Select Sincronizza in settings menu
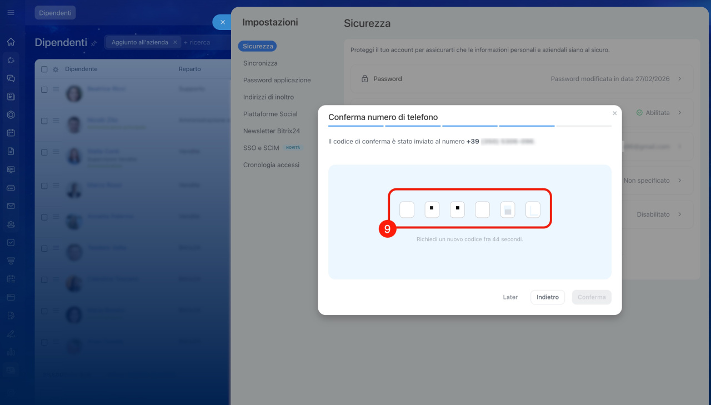Viewport: 711px width, 405px height. [x=260, y=63]
